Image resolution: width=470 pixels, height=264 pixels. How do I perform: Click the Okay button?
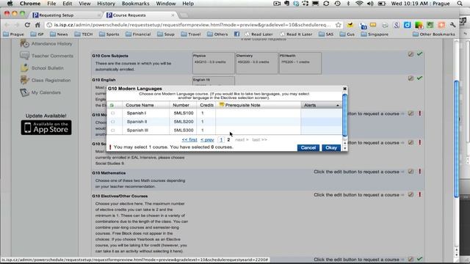(331, 148)
